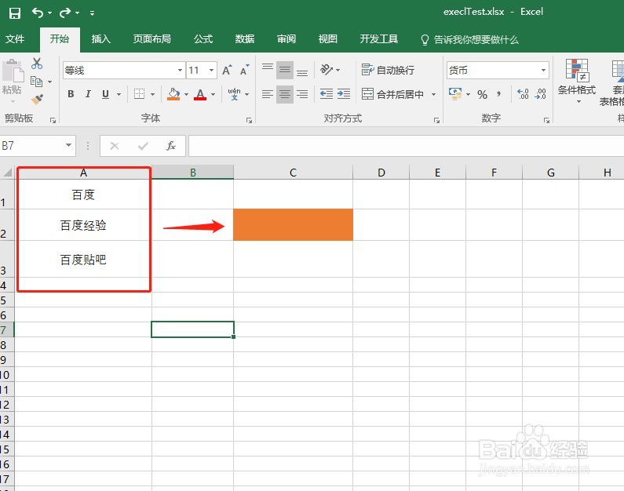Toggle right horizontal alignment
Image resolution: width=624 pixels, height=491 pixels.
tap(302, 94)
